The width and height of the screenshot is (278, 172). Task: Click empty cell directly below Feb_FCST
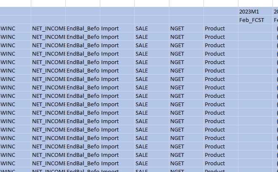tap(255, 29)
